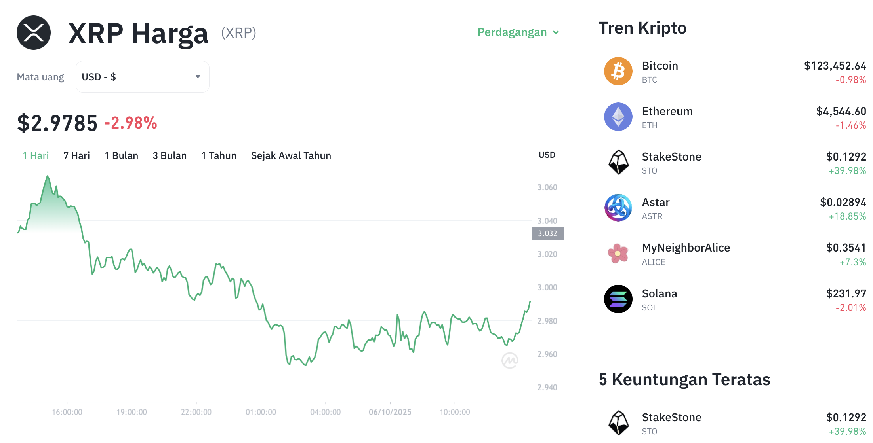Choose the Sejak Awal Tahun range
The image size is (873, 443).
(291, 156)
